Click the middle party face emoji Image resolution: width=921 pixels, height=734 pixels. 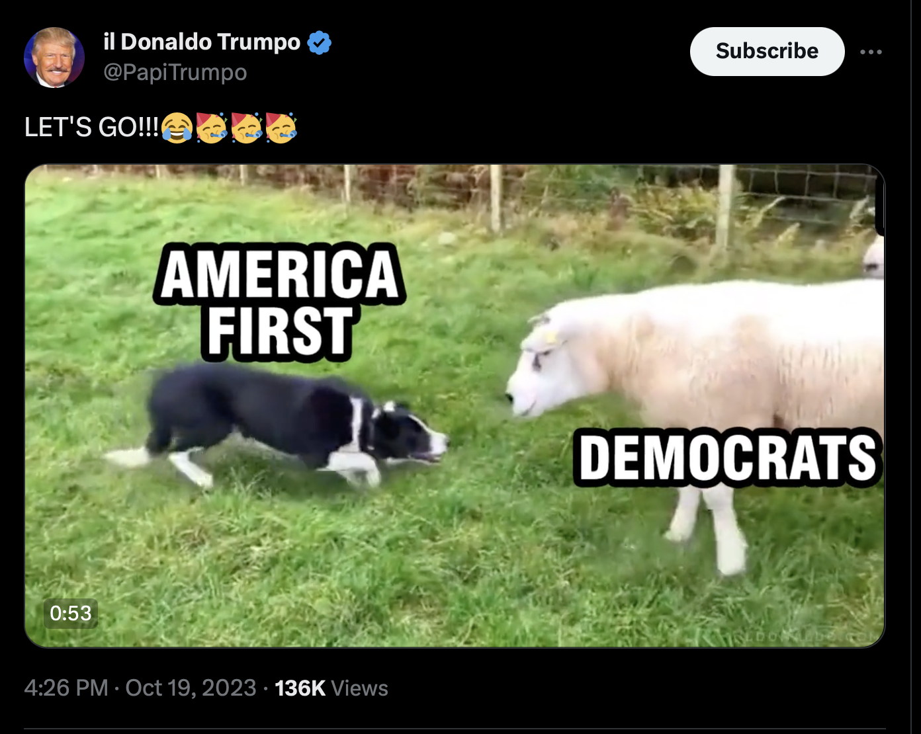(x=246, y=127)
